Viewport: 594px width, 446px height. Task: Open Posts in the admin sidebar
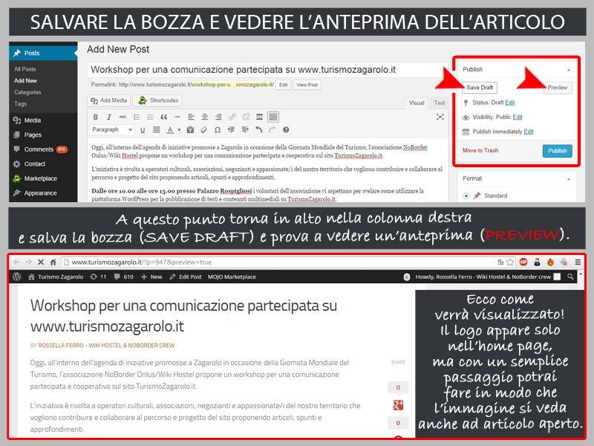click(43, 53)
